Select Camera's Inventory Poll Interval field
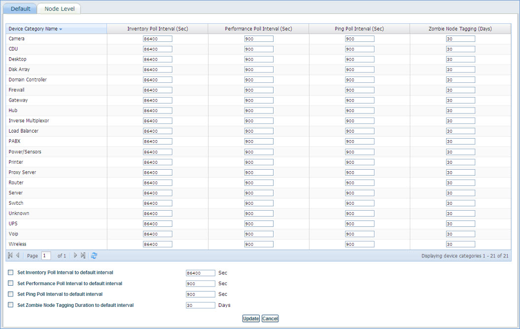520x329 pixels. pos(158,38)
